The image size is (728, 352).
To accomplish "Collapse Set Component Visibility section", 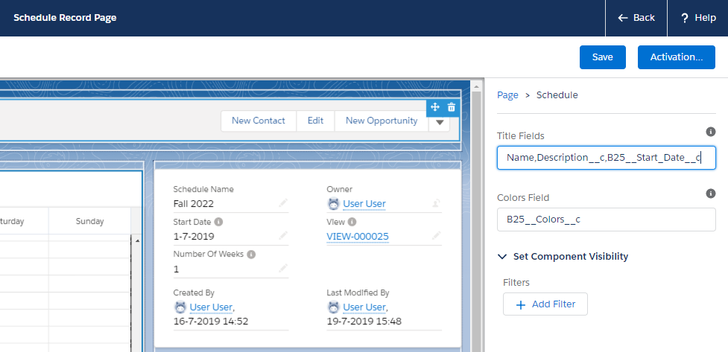I will click(x=503, y=256).
